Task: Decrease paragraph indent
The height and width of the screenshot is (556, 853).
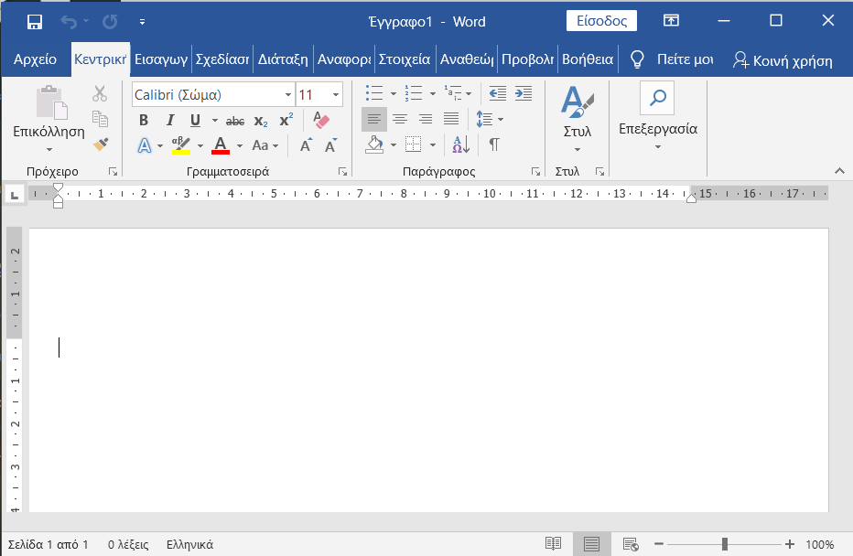Action: 497,93
